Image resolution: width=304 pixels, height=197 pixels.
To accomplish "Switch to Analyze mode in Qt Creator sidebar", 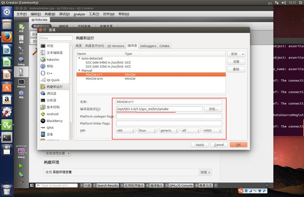I will pyautogui.click(x=21, y=83).
